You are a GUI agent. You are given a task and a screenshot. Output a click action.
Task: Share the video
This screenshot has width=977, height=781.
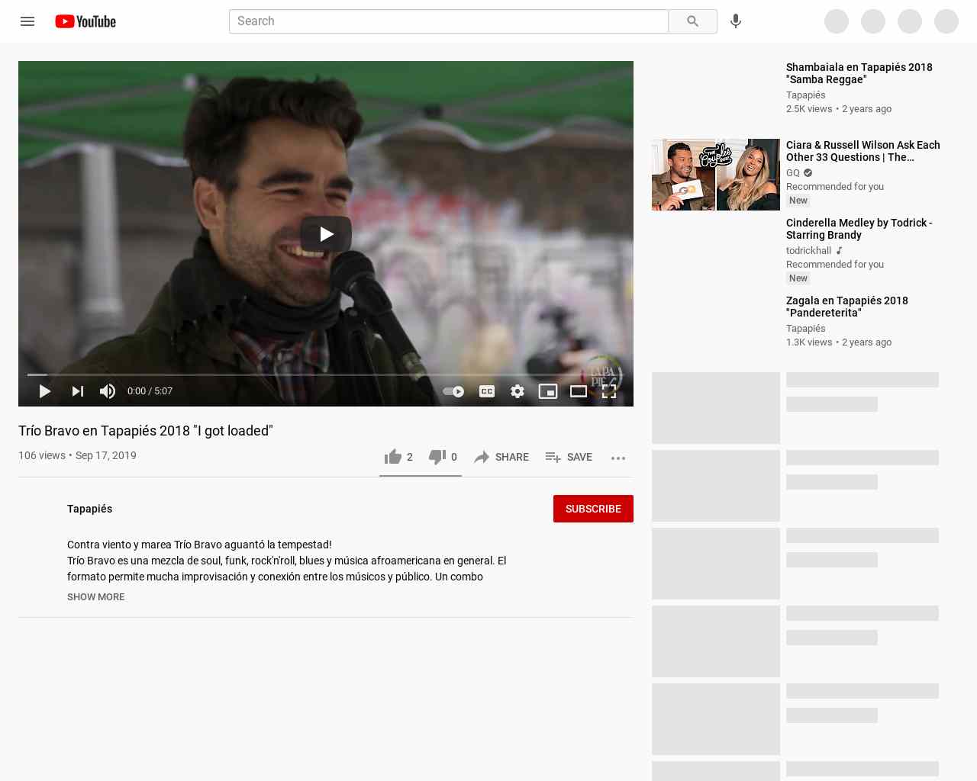coord(501,457)
